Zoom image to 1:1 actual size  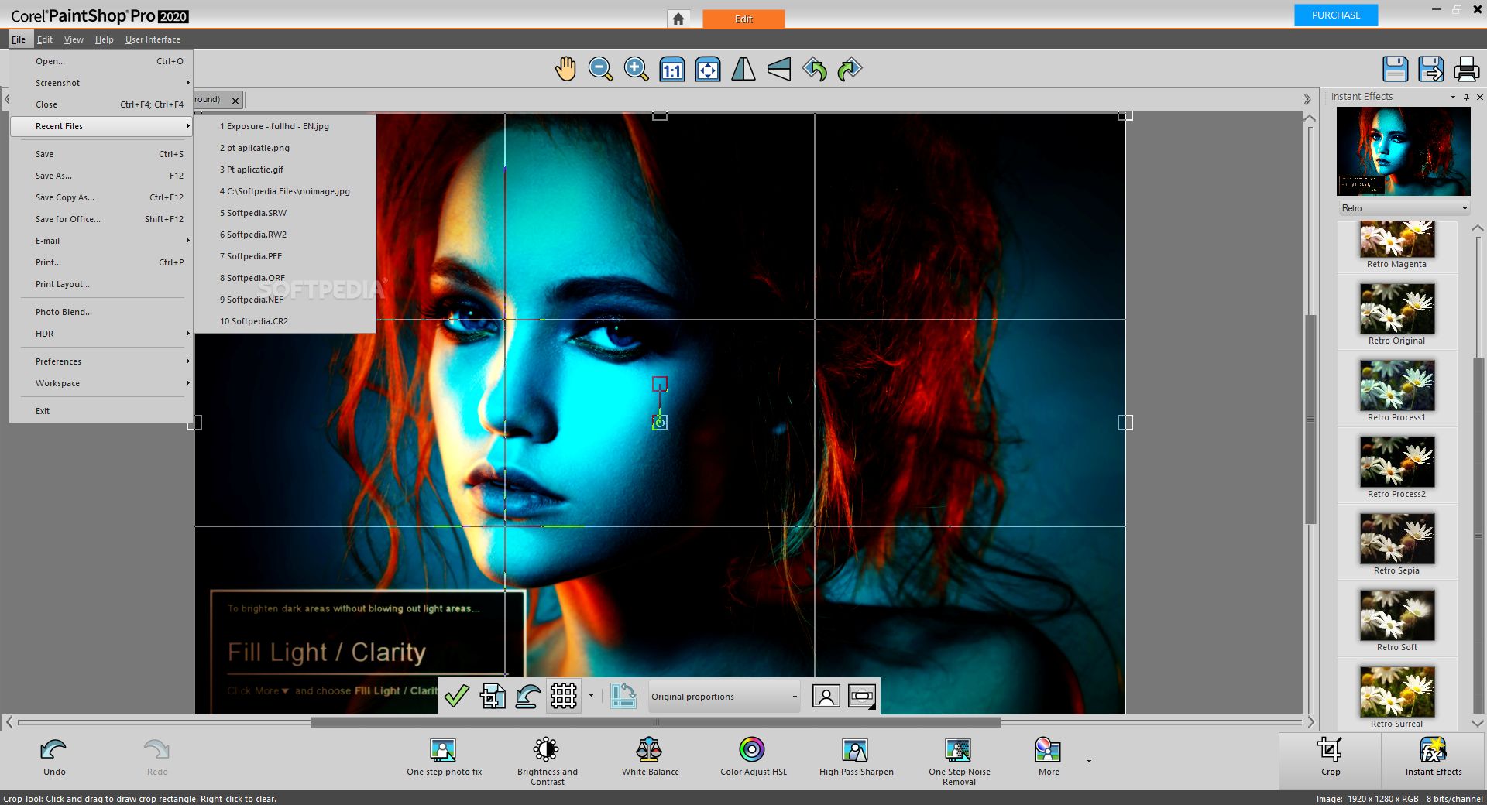point(671,70)
